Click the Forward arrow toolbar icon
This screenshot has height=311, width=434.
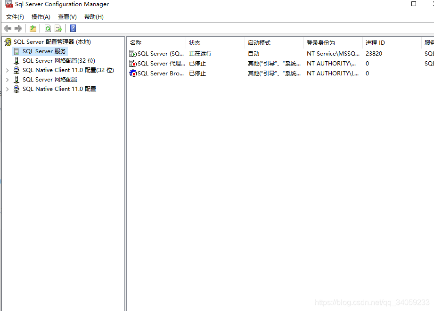coord(18,28)
